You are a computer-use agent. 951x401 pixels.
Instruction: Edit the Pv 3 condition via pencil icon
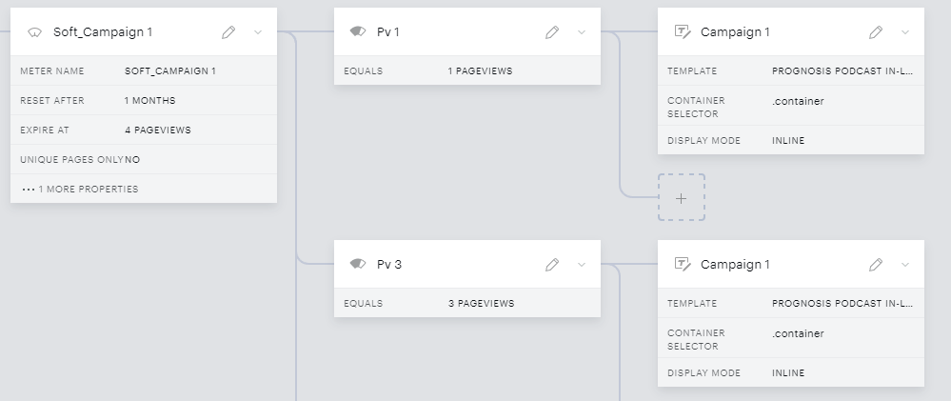pyautogui.click(x=552, y=265)
